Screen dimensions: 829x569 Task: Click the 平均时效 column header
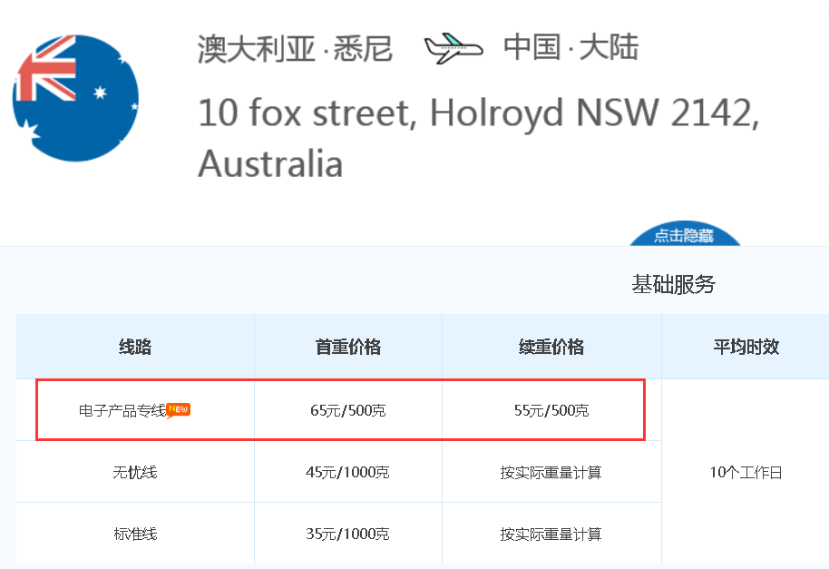(746, 347)
